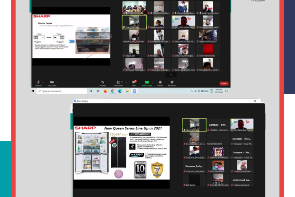Viewport: 295px width, 197px height.
Task: Open File Explorer from the taskbar
Action: click(x=127, y=91)
